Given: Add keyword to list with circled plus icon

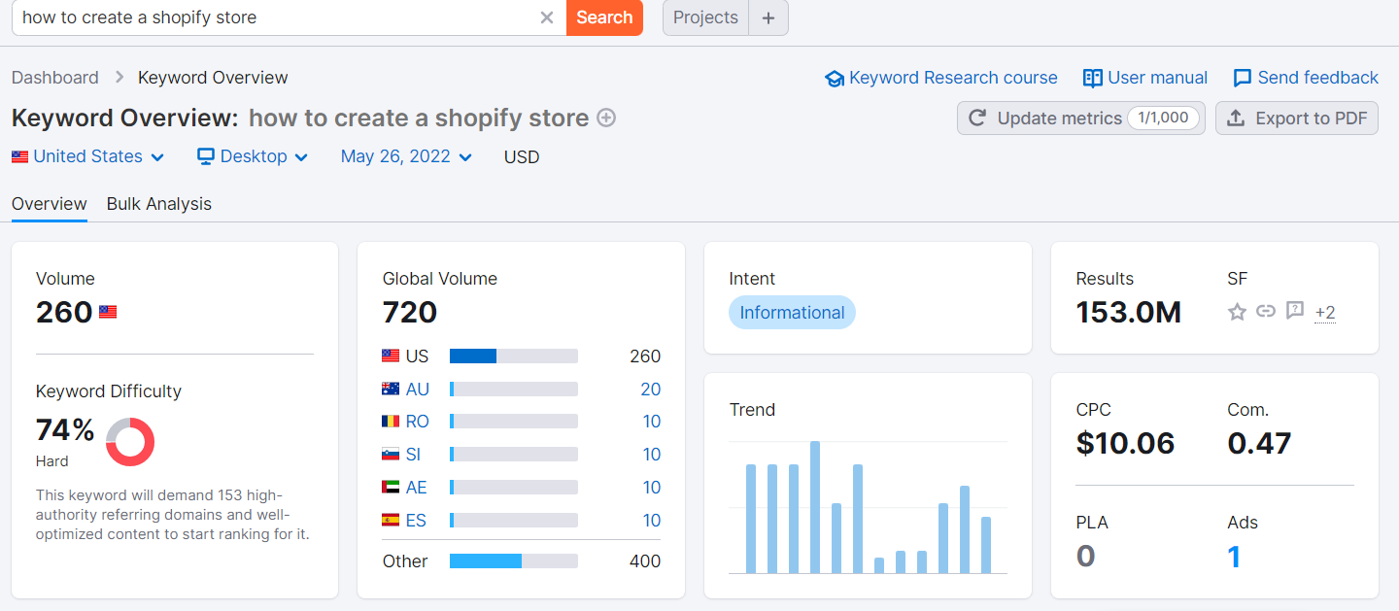Looking at the screenshot, I should click(x=606, y=119).
